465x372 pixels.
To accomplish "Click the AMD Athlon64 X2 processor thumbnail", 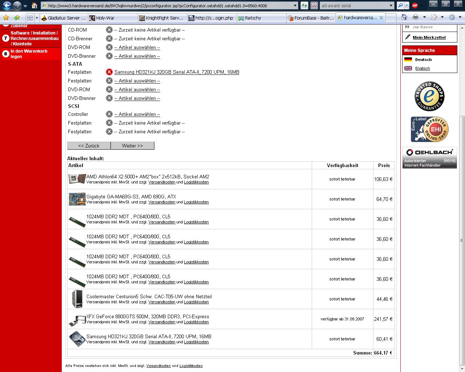I will (x=77, y=179).
